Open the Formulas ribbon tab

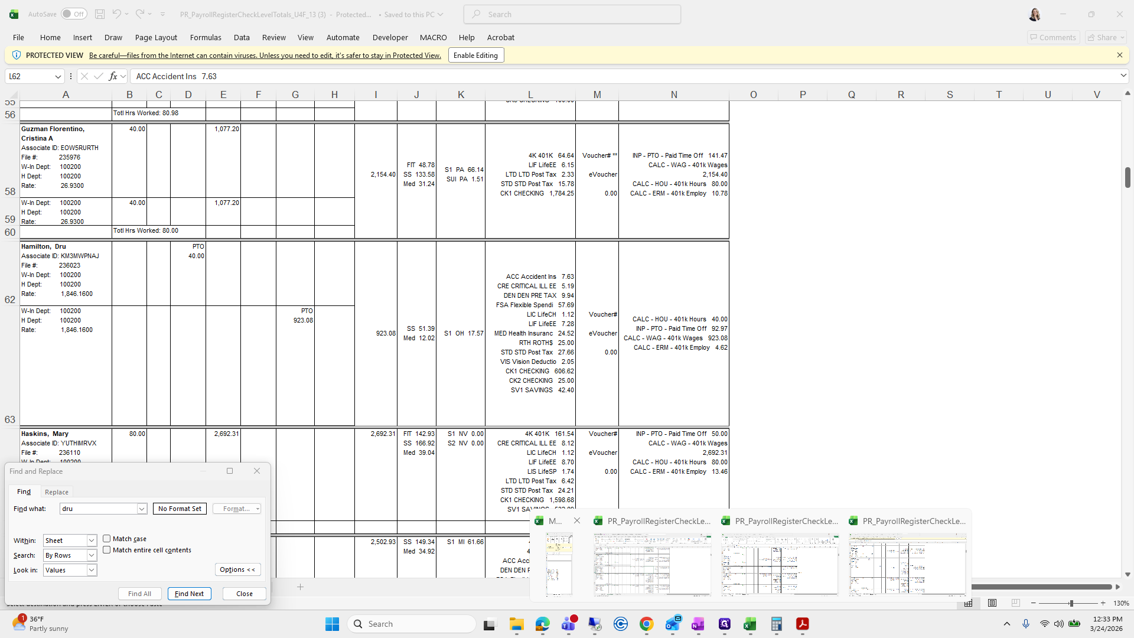pyautogui.click(x=206, y=37)
